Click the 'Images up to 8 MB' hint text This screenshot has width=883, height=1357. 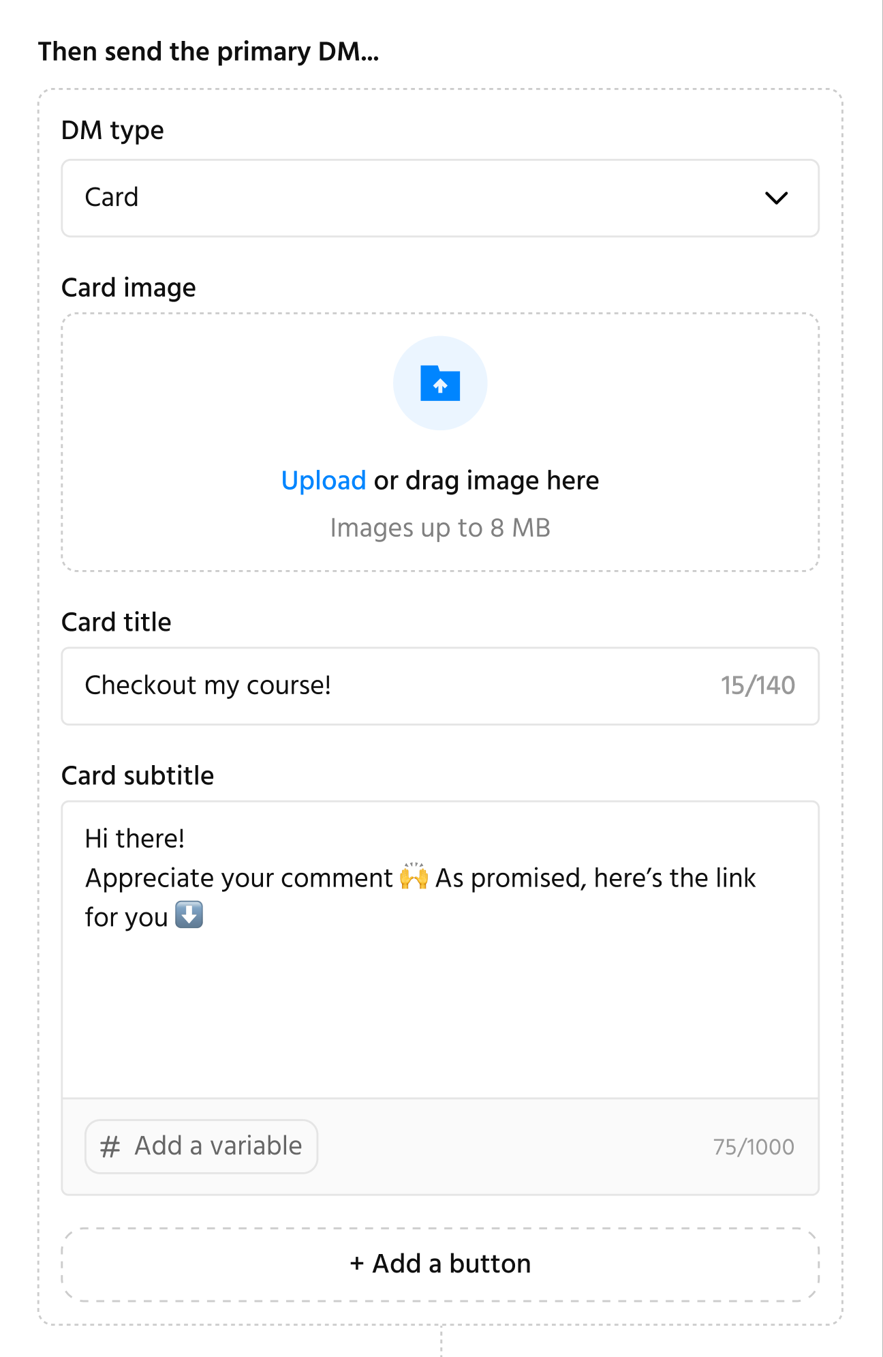pyautogui.click(x=440, y=528)
